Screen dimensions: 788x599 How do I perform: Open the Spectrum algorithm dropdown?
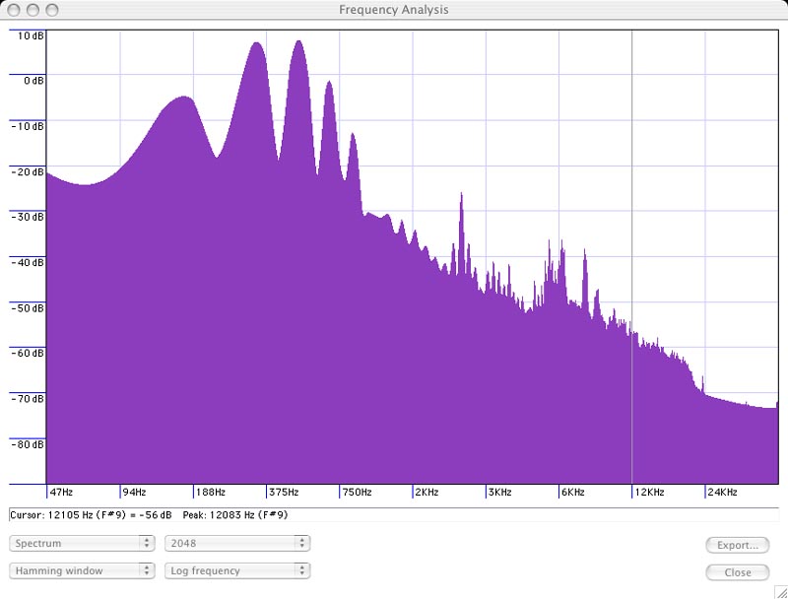pos(82,543)
